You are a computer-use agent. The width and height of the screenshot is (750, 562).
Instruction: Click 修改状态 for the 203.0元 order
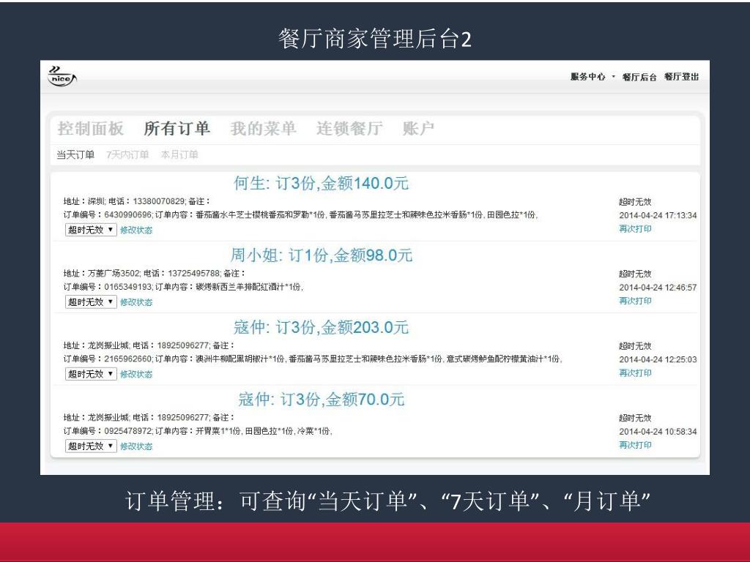point(136,374)
